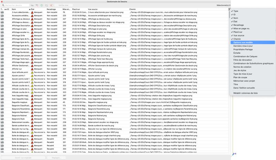Click the drawing type icon of 'Affichage Description' row
Viewport: 276px width, 160px height.
[2, 26]
